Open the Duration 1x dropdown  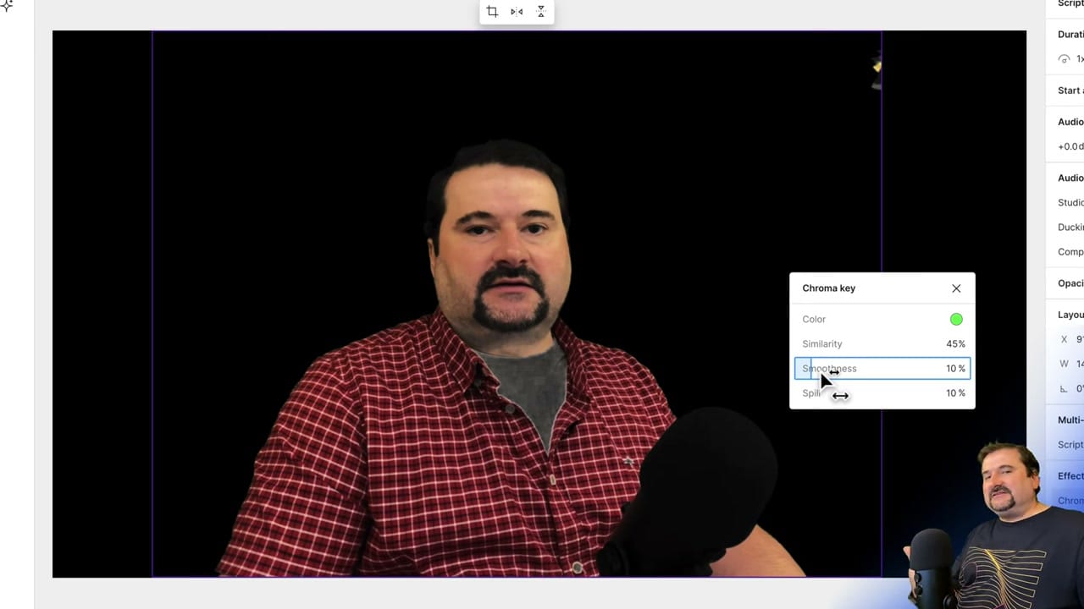coord(1076,59)
